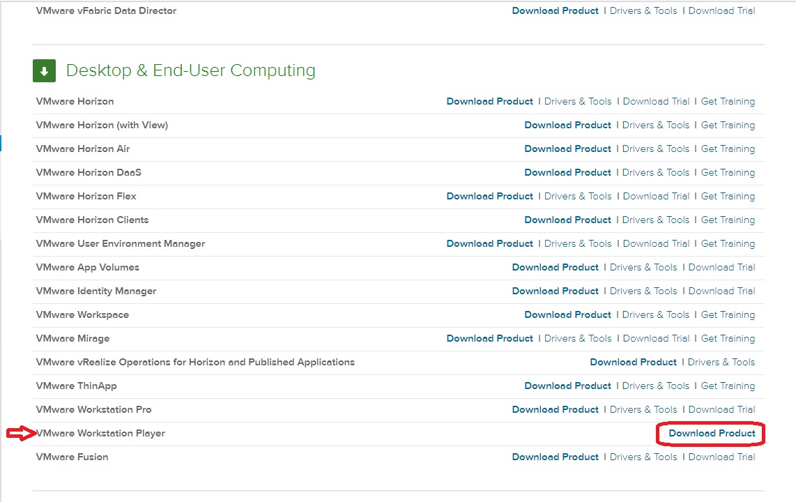The width and height of the screenshot is (796, 502).
Task: Open Download Trial for vFabric Data Director
Action: click(721, 10)
